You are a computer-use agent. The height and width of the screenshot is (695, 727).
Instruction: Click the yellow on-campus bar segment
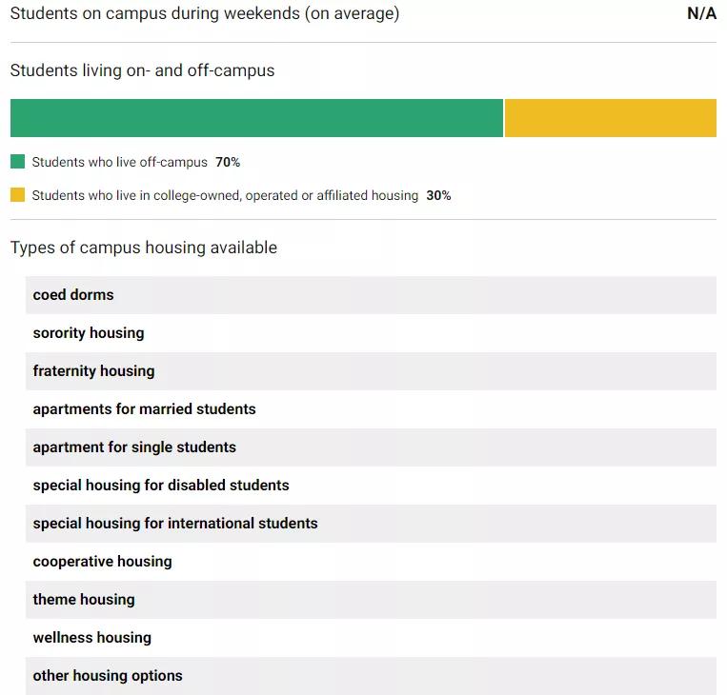point(610,118)
